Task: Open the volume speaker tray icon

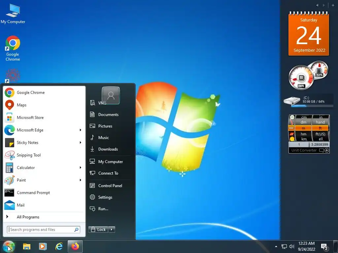Action: 292,246
